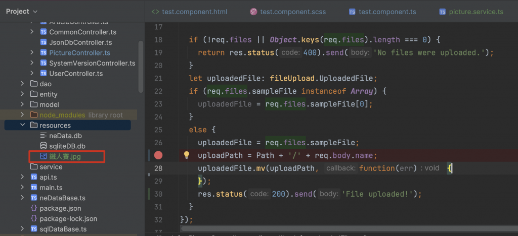This screenshot has width=518, height=236.
Task: Open the yellow lightbulb quick-fix on line 27
Action: tap(186, 155)
